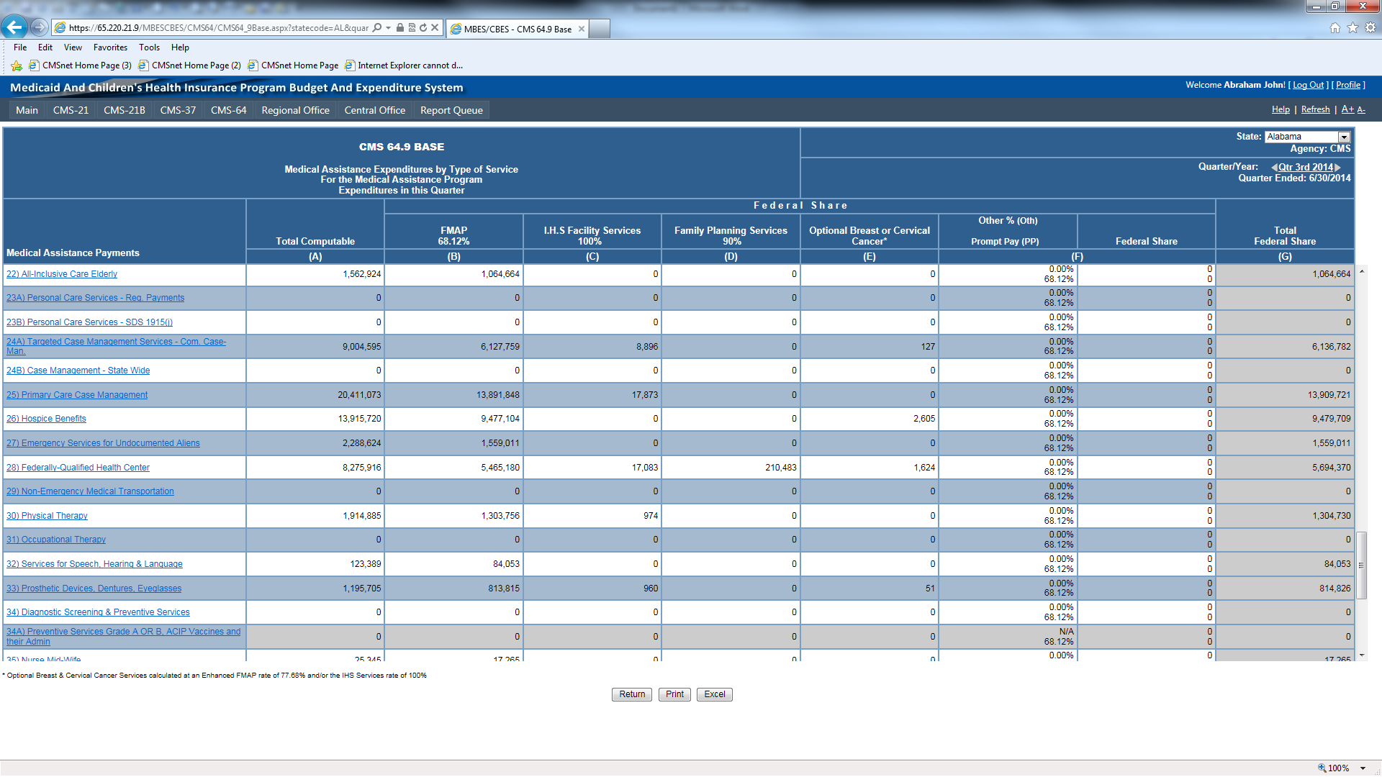Open the CMS-64 navigation tab
This screenshot has width=1382, height=777.
pyautogui.click(x=228, y=110)
